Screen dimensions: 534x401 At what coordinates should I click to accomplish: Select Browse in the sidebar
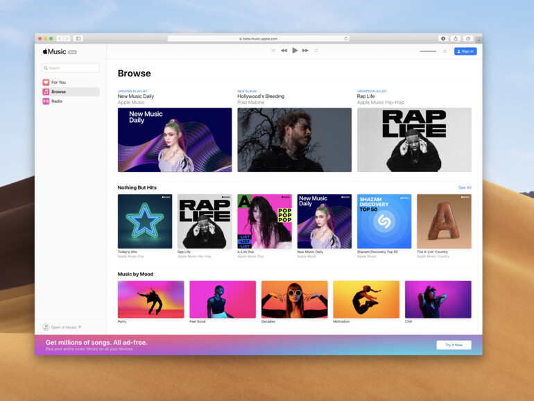coord(71,92)
